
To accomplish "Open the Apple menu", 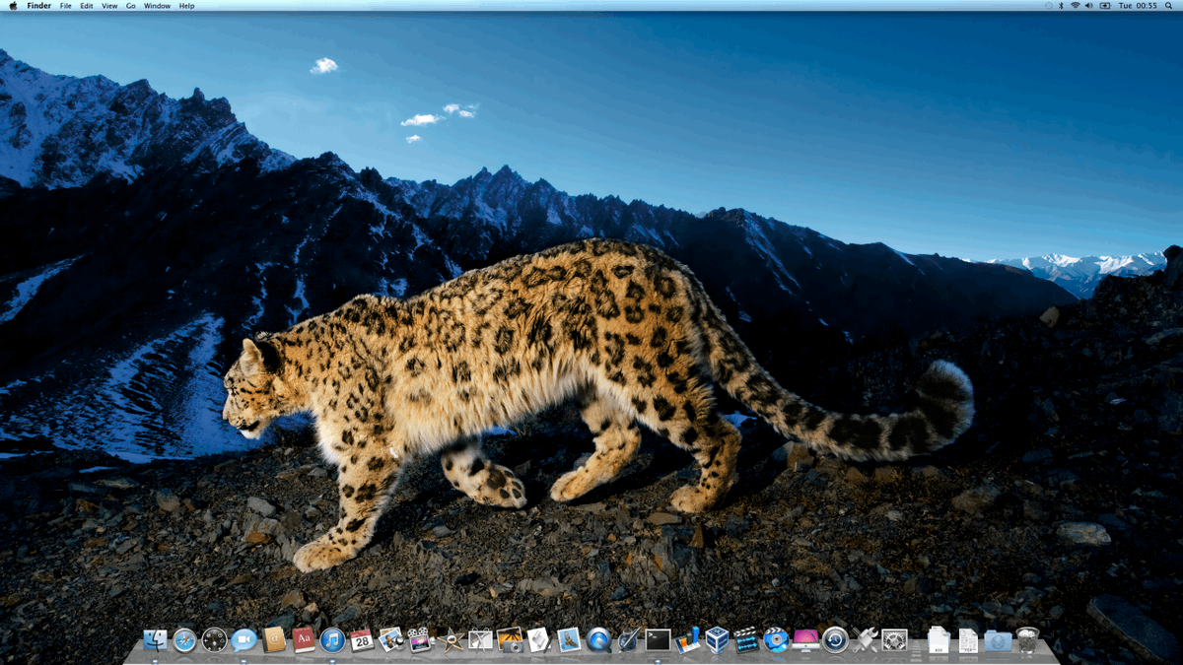I will [13, 5].
